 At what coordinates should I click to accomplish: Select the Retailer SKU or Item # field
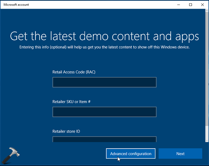pyautogui.click(x=104, y=112)
